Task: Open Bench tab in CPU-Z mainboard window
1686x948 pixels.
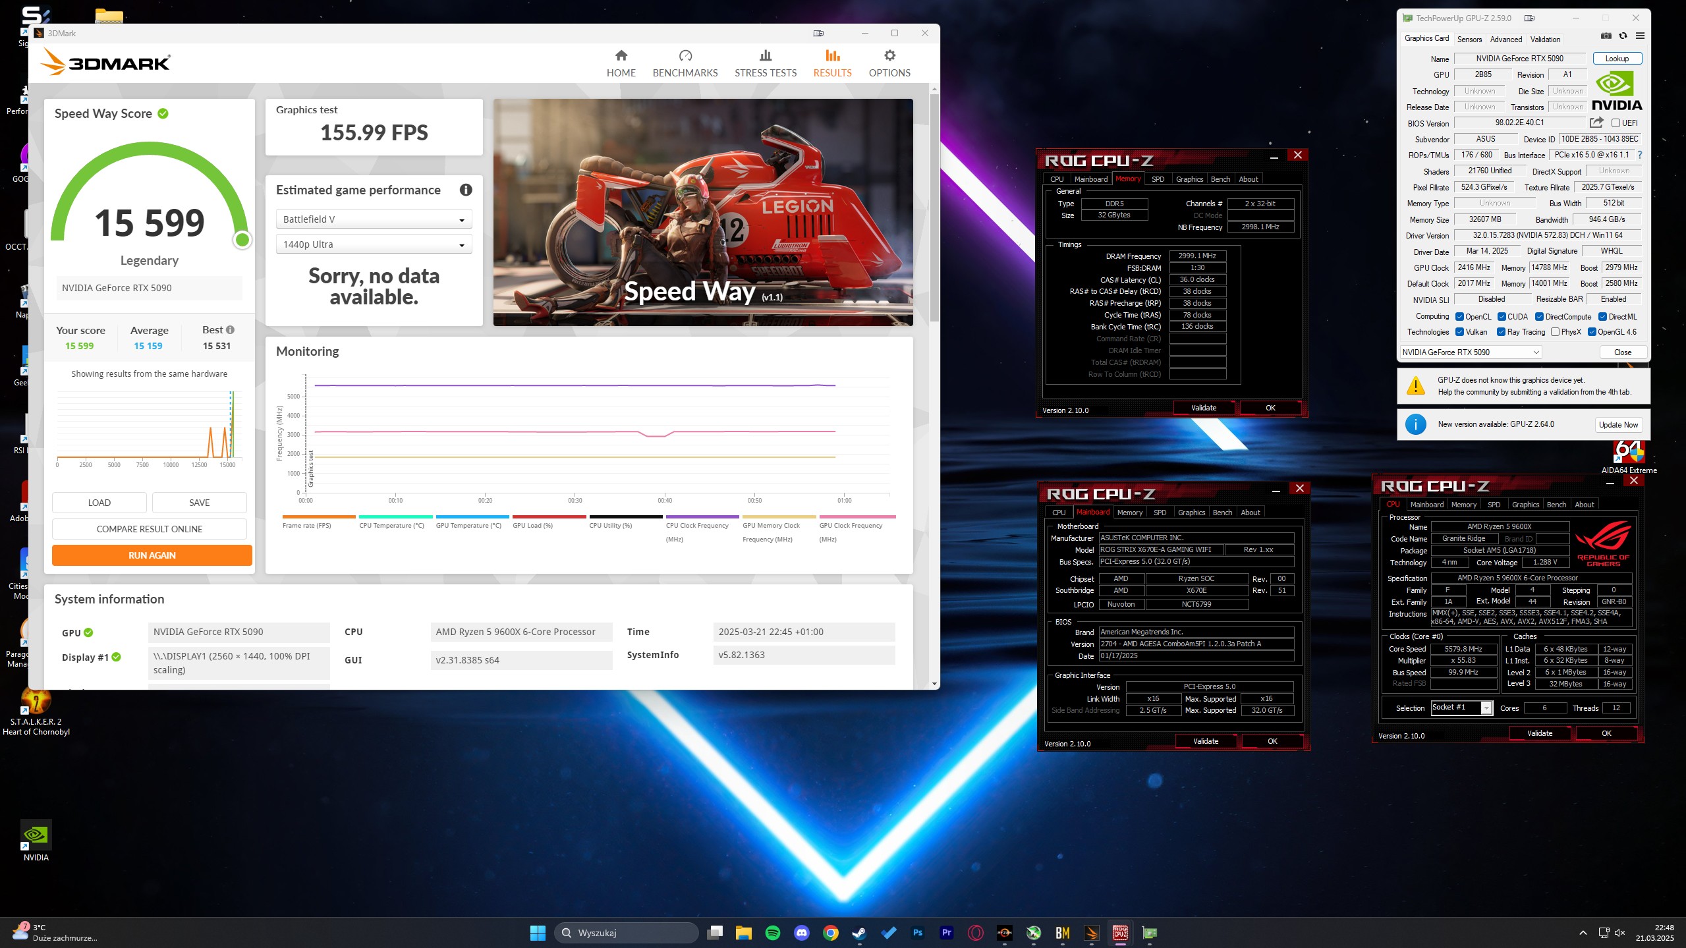Action: coord(1222,513)
